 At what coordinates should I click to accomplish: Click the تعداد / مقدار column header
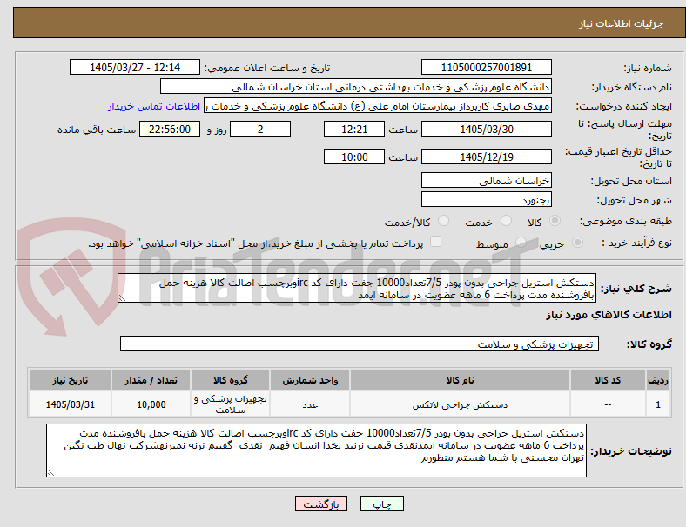[151, 380]
